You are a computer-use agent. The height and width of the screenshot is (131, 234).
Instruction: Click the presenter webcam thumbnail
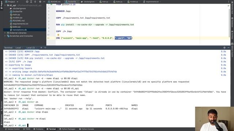click(215, 119)
